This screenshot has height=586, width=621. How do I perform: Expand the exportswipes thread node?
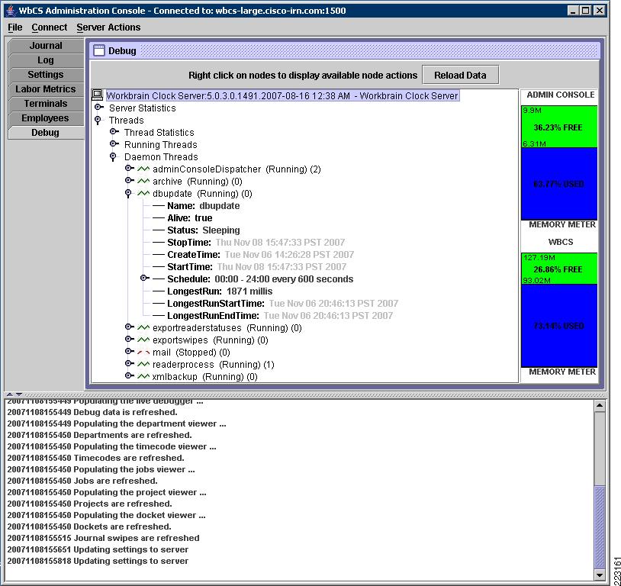tap(129, 340)
